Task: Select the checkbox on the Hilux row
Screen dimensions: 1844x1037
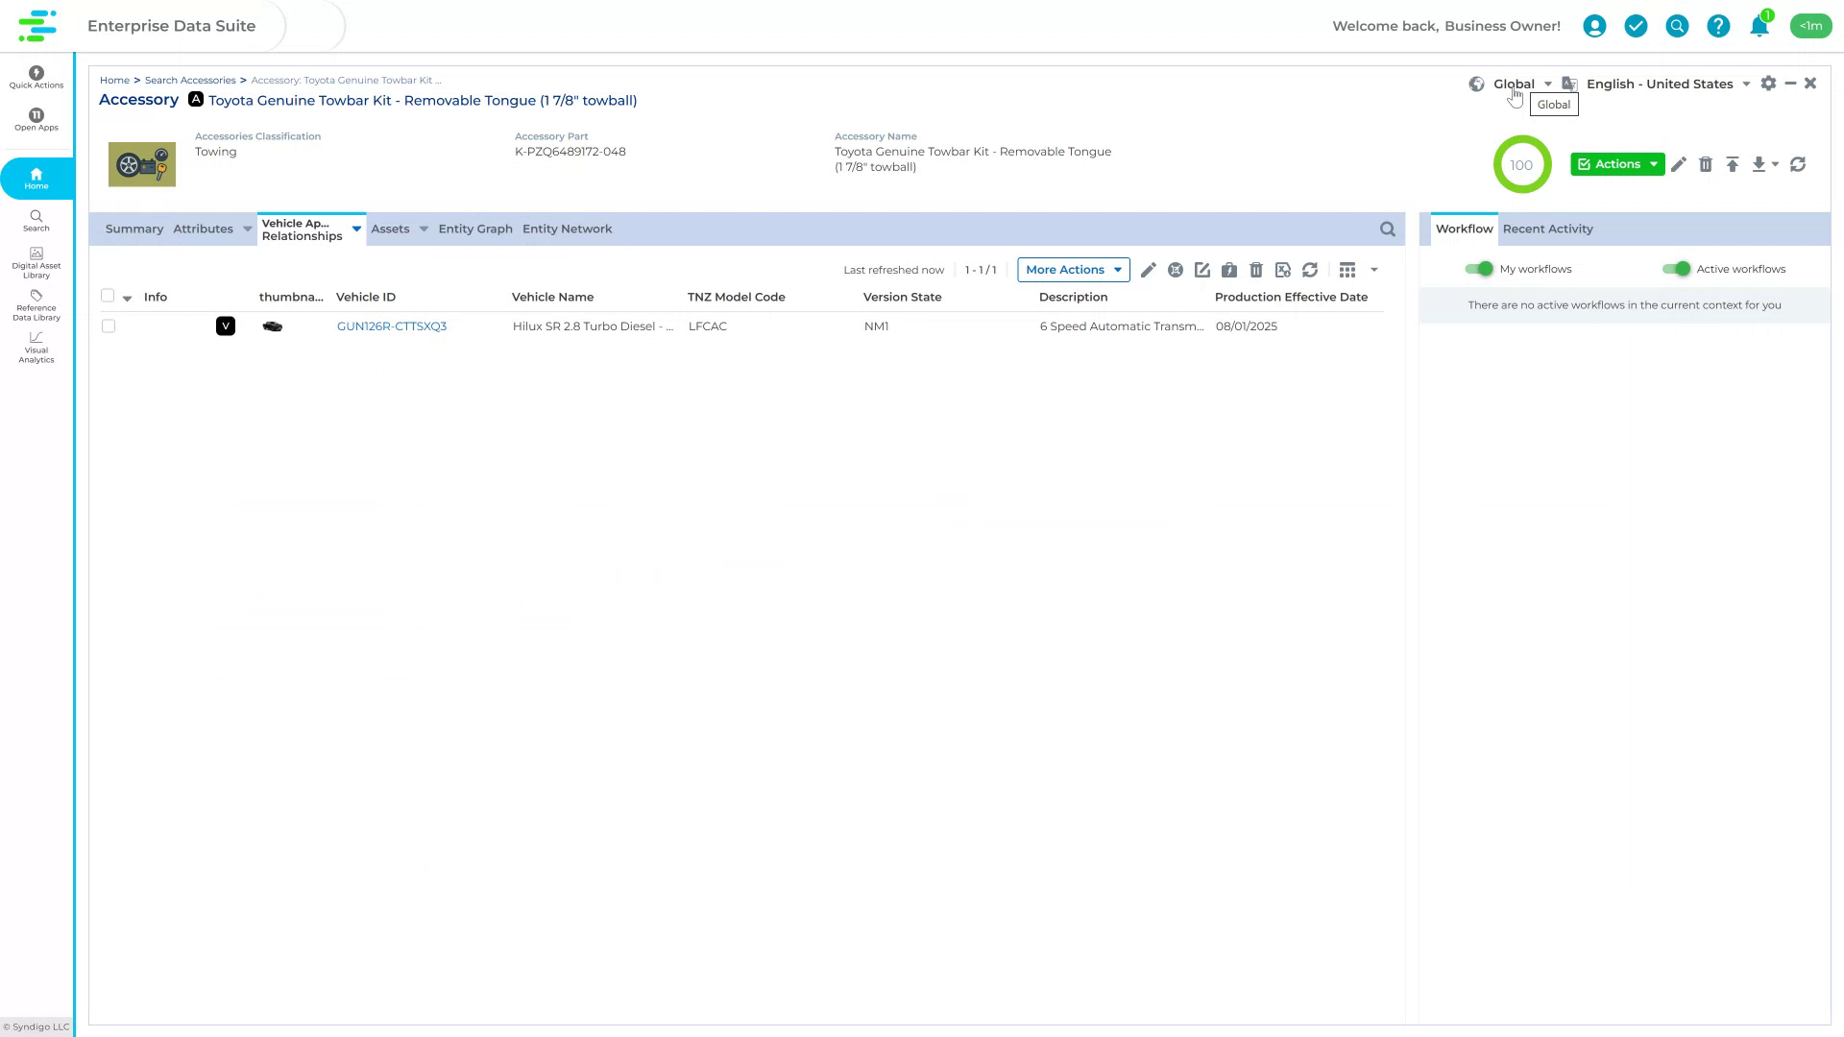Action: tap(108, 326)
